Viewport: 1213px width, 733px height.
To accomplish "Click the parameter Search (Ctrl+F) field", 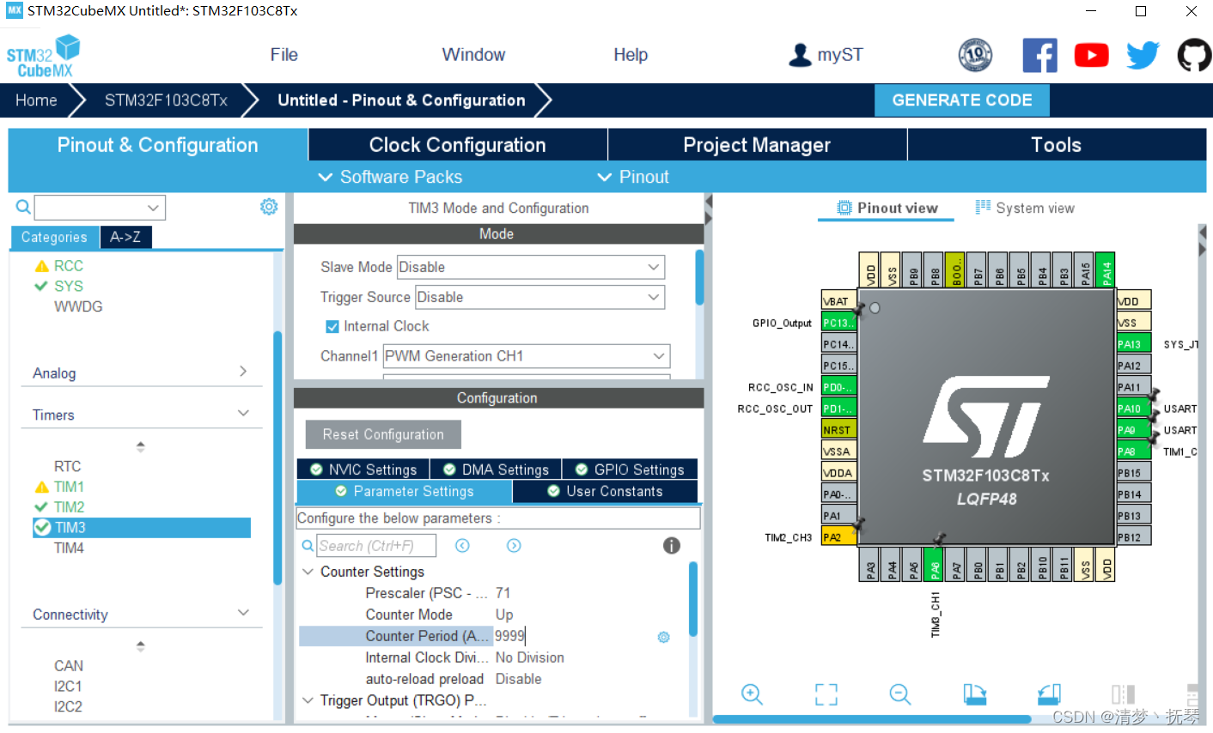I will pos(376,546).
